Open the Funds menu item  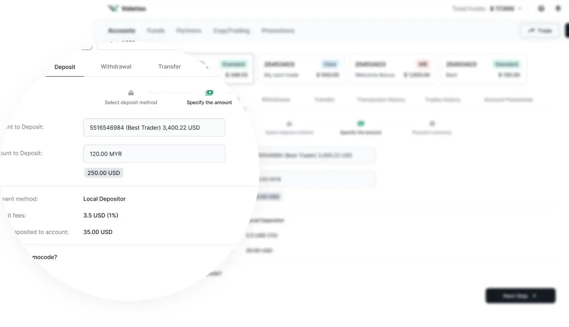pos(156,31)
